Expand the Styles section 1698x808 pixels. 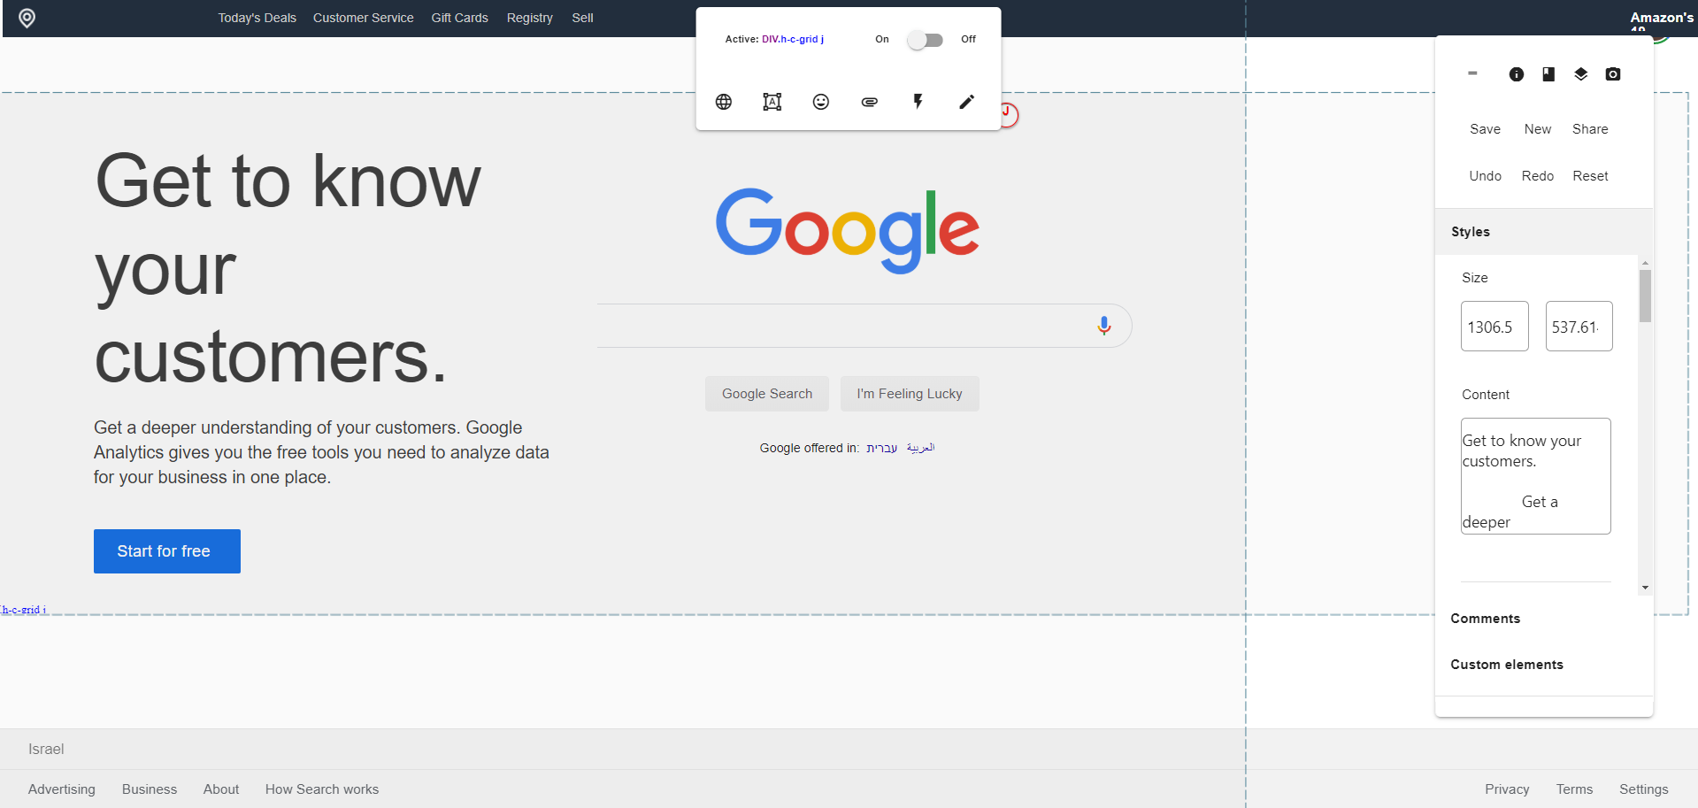1544,232
